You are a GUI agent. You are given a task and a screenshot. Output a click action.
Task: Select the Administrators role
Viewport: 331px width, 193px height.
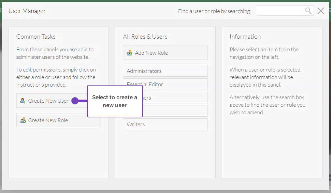(165, 71)
